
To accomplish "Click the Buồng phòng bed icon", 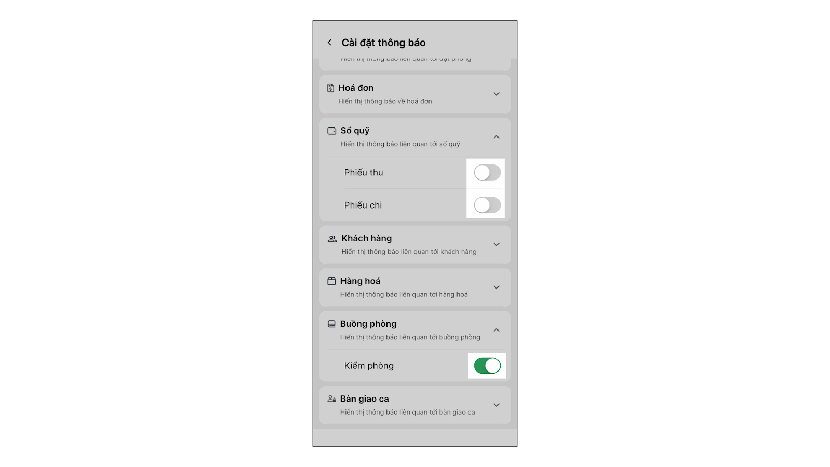I will click(x=331, y=324).
